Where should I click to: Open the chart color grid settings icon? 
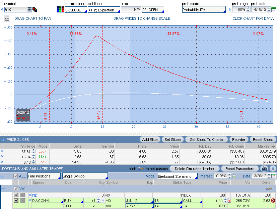coord(60,9)
